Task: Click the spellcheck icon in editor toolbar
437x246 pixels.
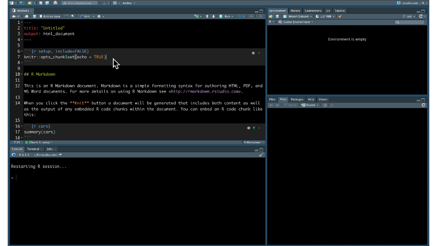Action: [66, 16]
